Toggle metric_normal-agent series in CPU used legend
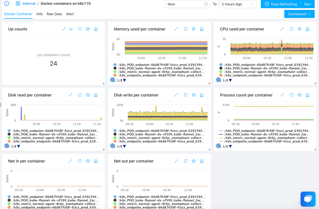The width and height of the screenshot is (319, 209). [x=267, y=72]
